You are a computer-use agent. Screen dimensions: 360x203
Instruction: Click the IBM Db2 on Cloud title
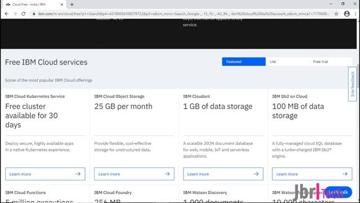coord(290,96)
